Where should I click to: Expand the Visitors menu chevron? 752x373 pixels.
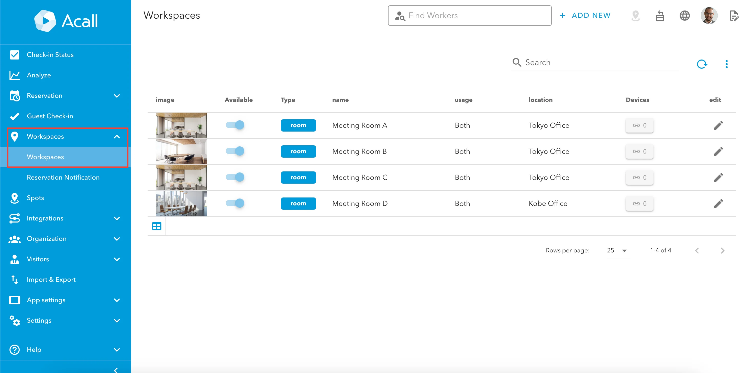point(117,259)
